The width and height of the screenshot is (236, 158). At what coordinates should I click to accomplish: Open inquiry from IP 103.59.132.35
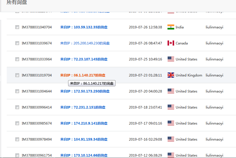click(84, 27)
